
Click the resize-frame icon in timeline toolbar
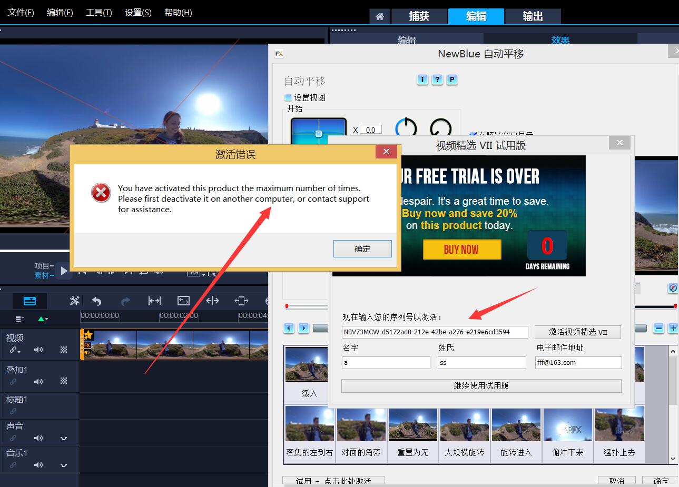[x=183, y=301]
